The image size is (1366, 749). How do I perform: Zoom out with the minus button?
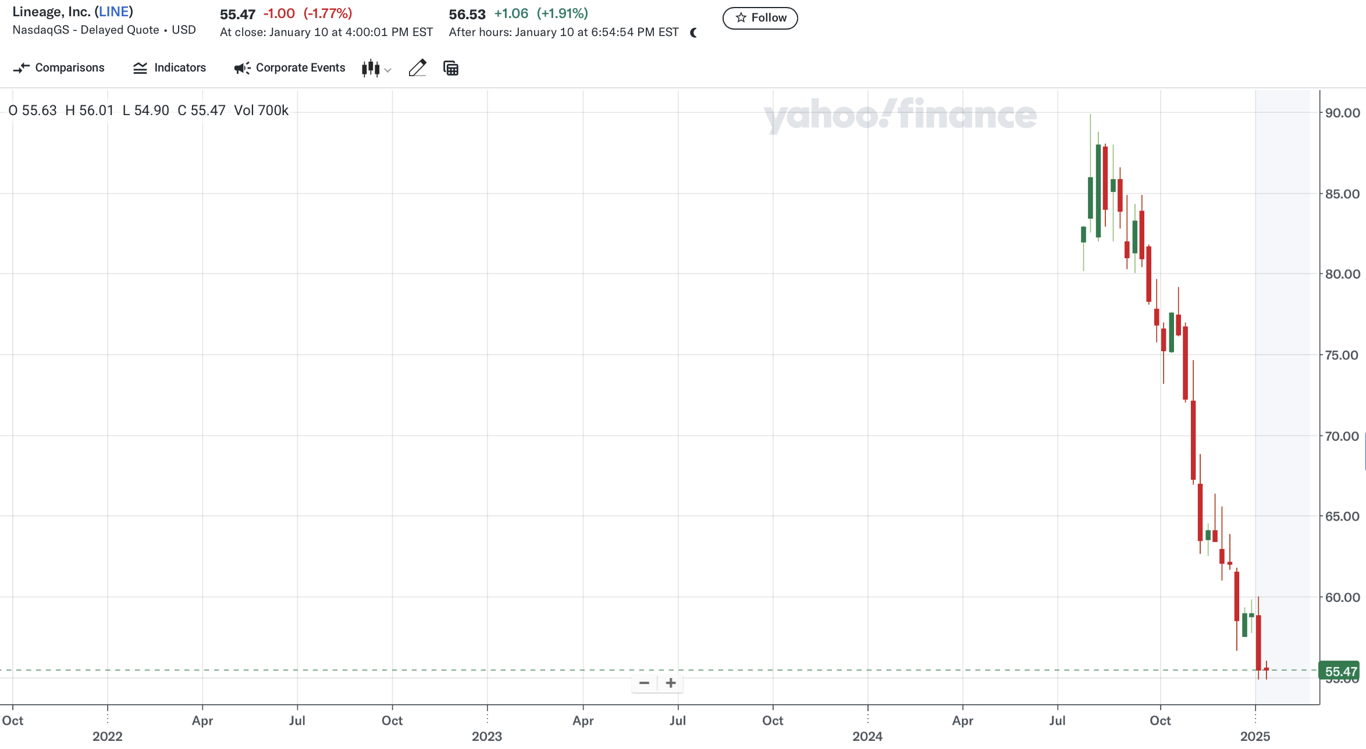coord(644,683)
